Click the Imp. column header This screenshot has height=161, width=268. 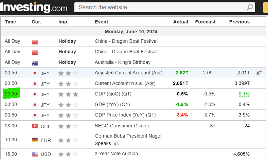pyautogui.click(x=64, y=22)
